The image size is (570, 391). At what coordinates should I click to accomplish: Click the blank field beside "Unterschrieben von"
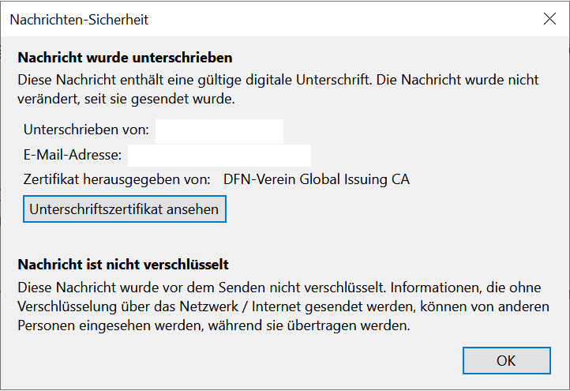click(219, 131)
